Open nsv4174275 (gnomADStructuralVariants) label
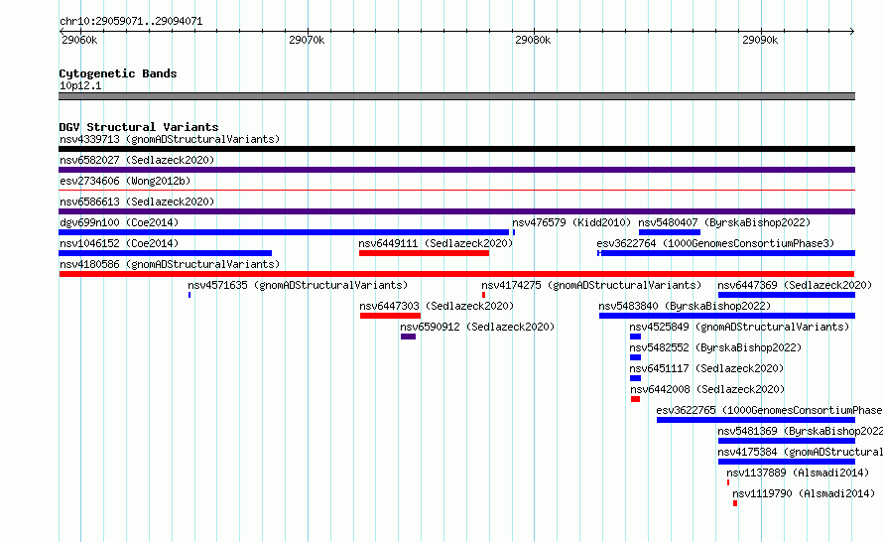Screen dimensions: 883x542 (591, 285)
